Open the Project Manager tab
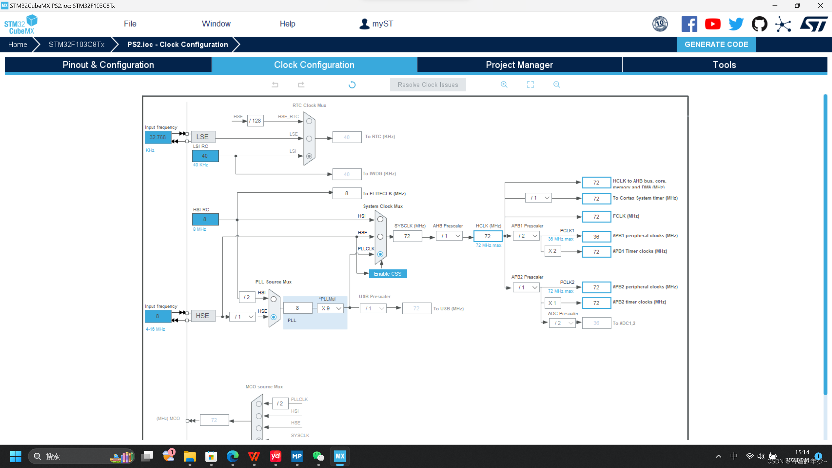Image resolution: width=832 pixels, height=468 pixels. (x=519, y=65)
